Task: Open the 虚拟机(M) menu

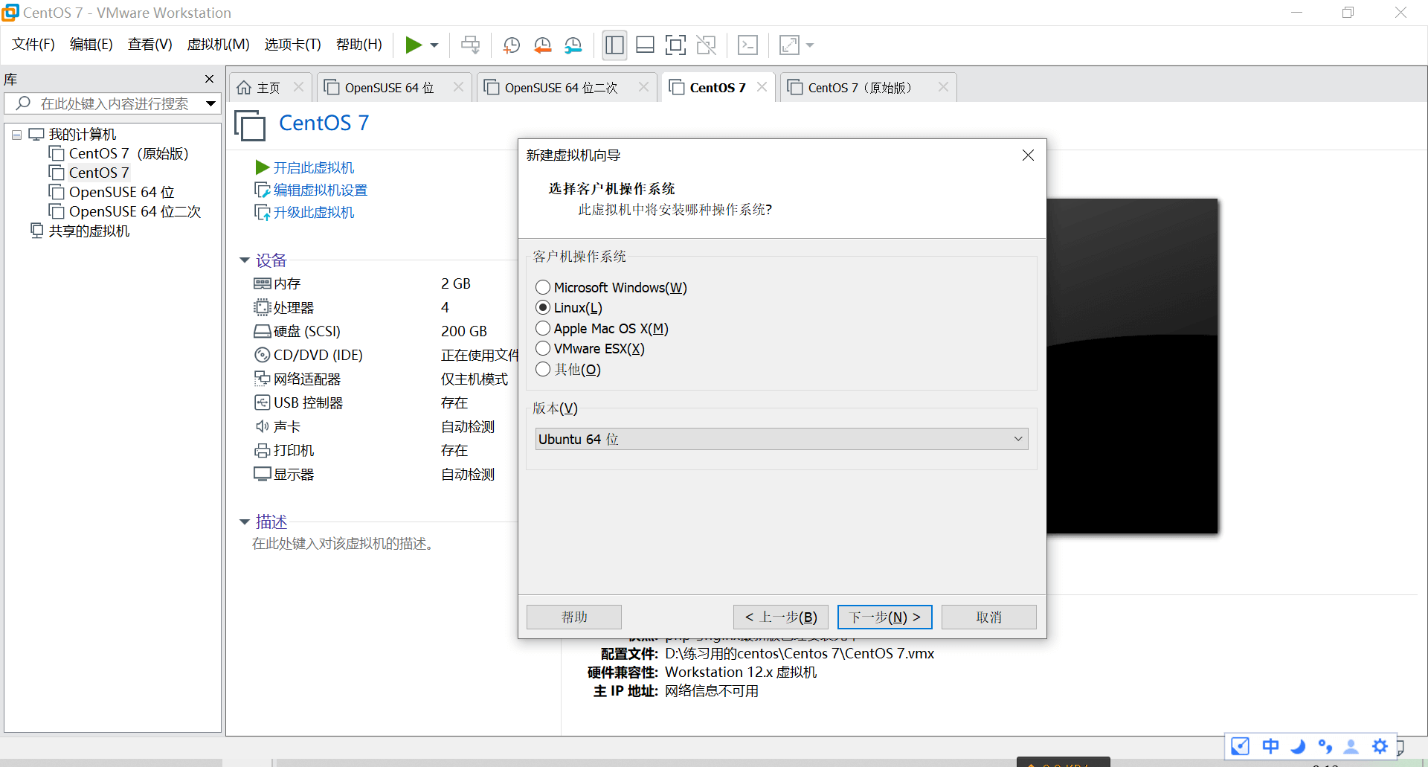Action: tap(217, 44)
